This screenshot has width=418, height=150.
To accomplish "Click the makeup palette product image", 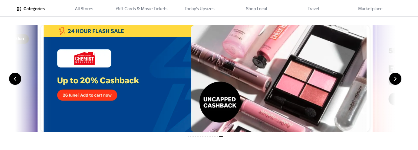I will tap(279, 78).
